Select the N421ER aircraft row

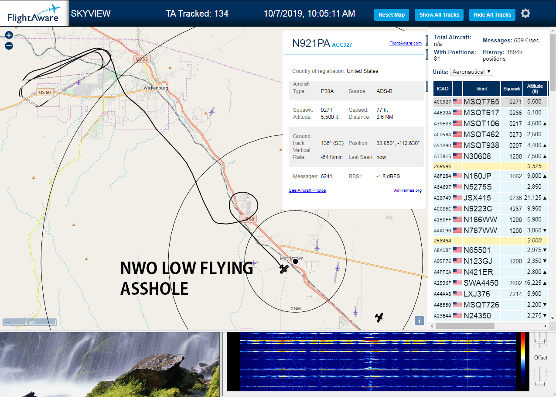coord(490,272)
